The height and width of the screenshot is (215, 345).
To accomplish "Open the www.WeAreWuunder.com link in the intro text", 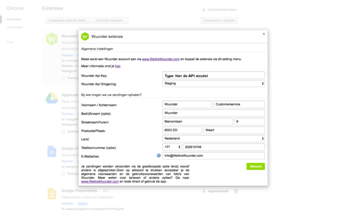I will click(x=160, y=59).
